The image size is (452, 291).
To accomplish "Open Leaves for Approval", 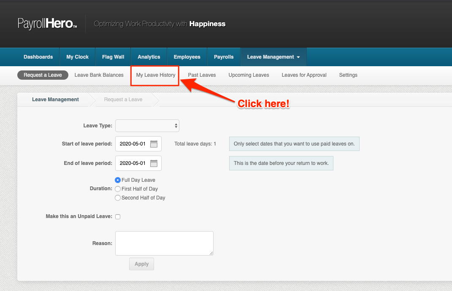I will click(x=304, y=75).
